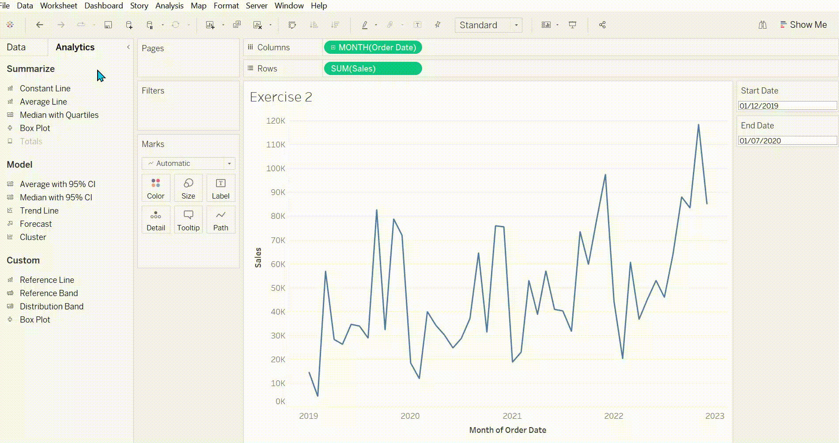
Task: Click the Pause Auto Updates icon
Action: [150, 25]
